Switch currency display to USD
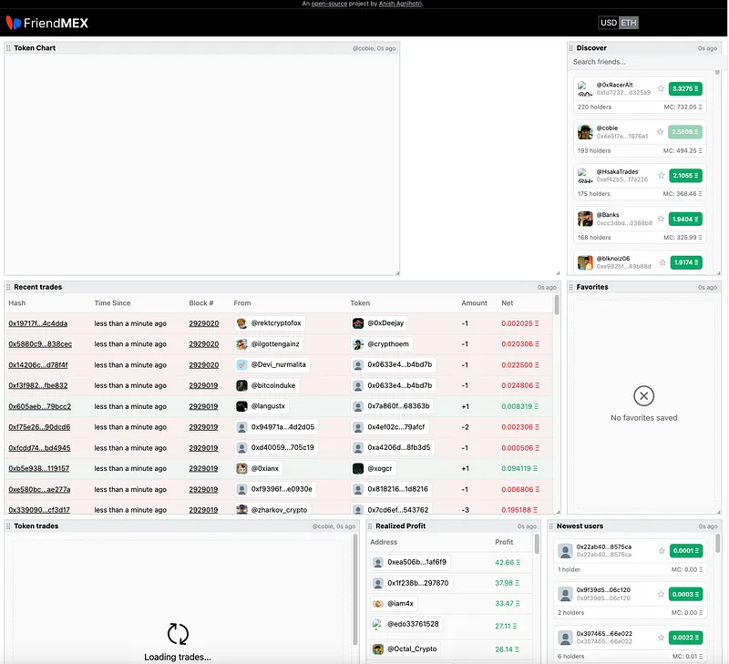729x664 pixels. [x=609, y=23]
